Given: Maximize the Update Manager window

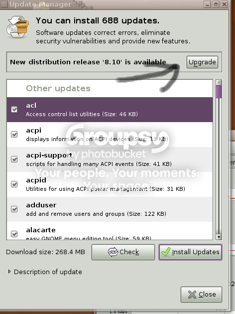Looking at the screenshot, I should pyautogui.click(x=216, y=4).
